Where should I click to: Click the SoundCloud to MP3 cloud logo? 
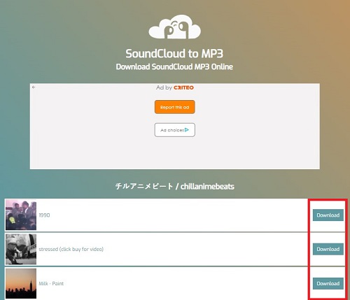pyautogui.click(x=175, y=27)
